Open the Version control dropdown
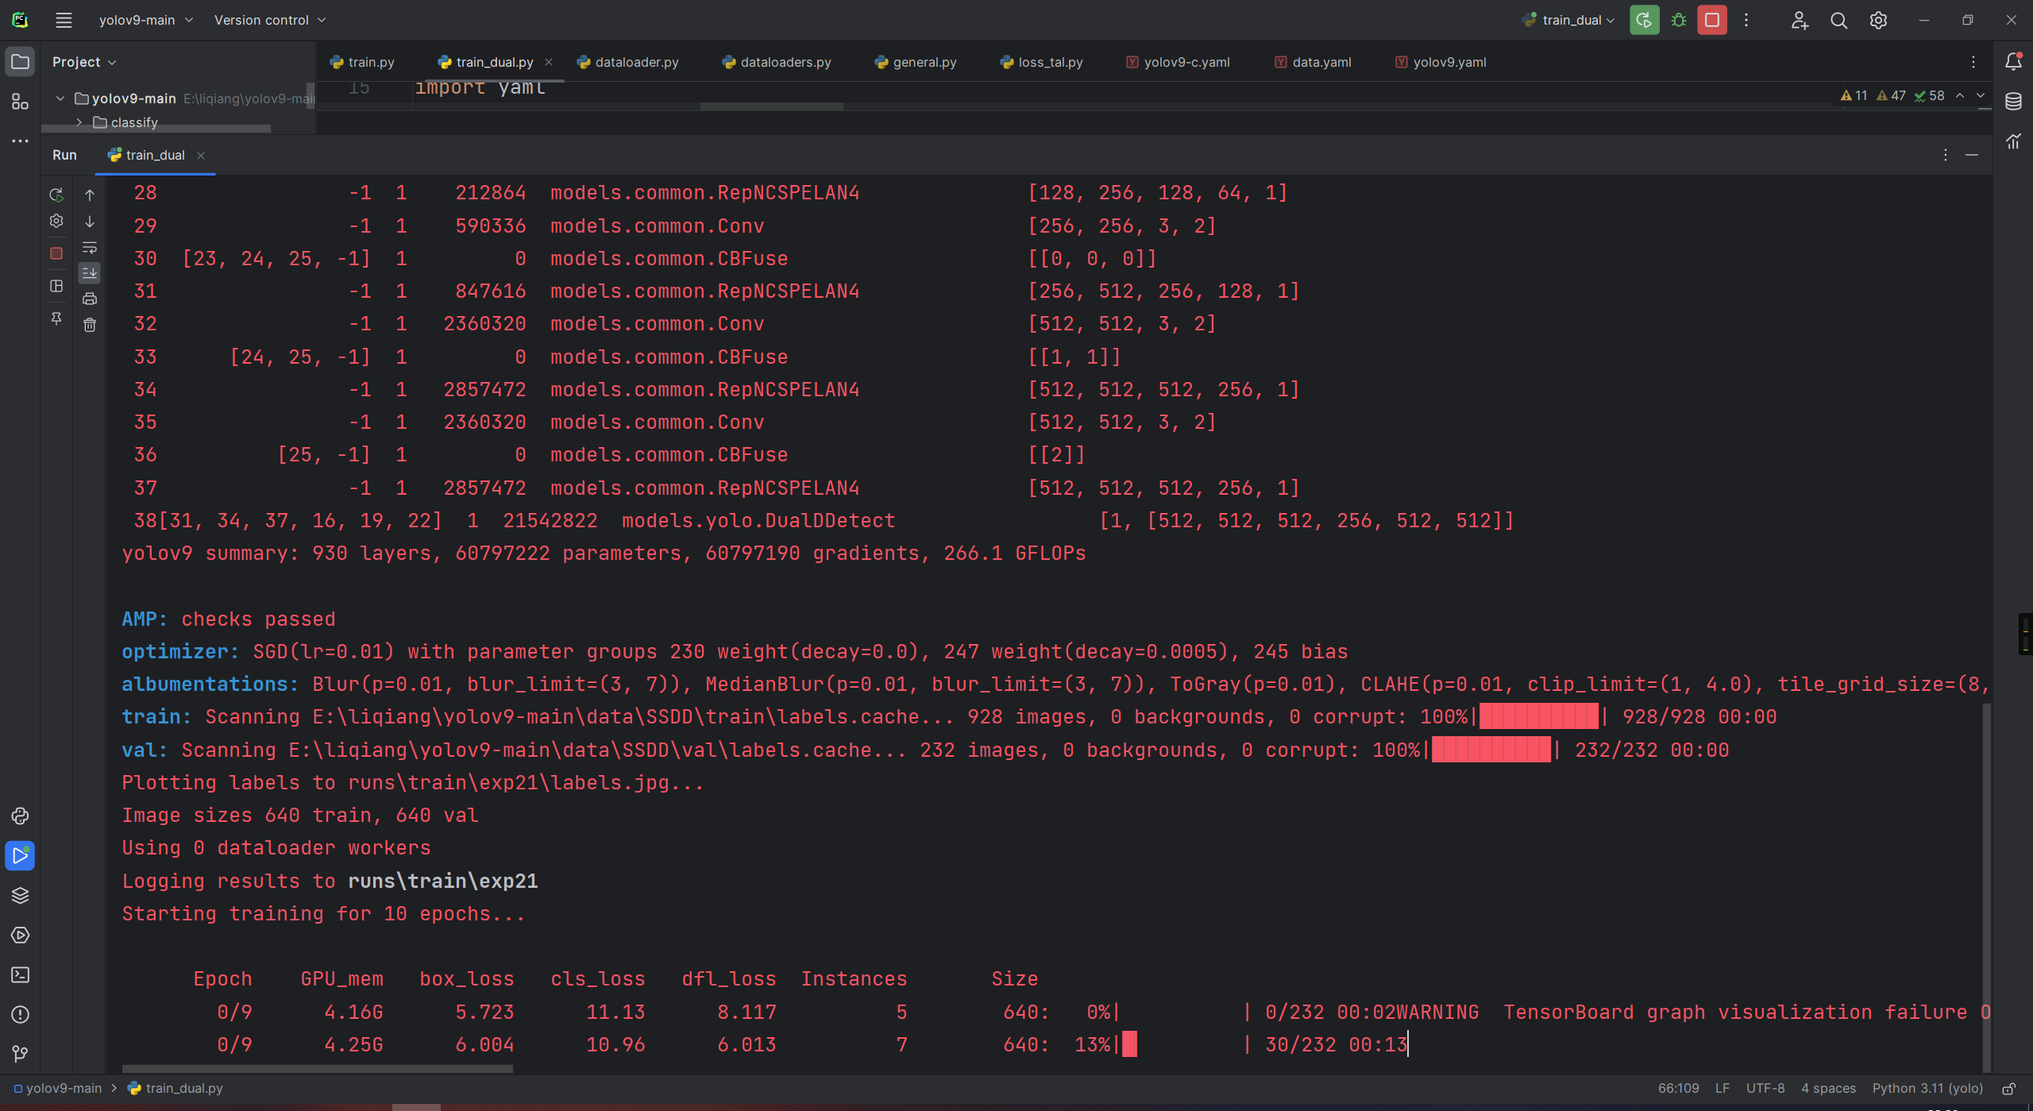 click(269, 20)
